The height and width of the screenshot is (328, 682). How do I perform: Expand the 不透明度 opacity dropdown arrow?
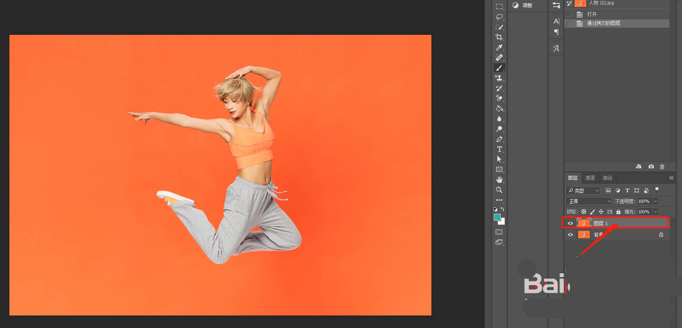pyautogui.click(x=655, y=201)
